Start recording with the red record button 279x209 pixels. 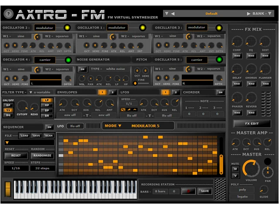coord(188,191)
